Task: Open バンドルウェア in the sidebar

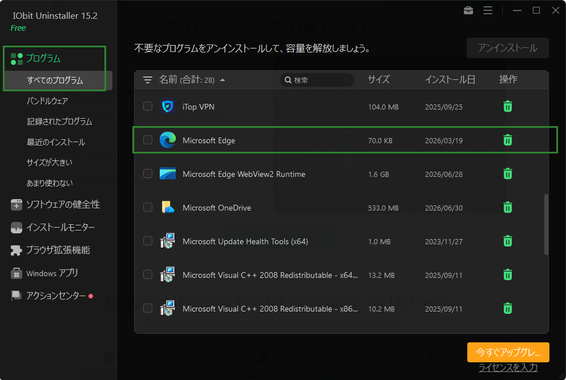Action: pos(47,101)
